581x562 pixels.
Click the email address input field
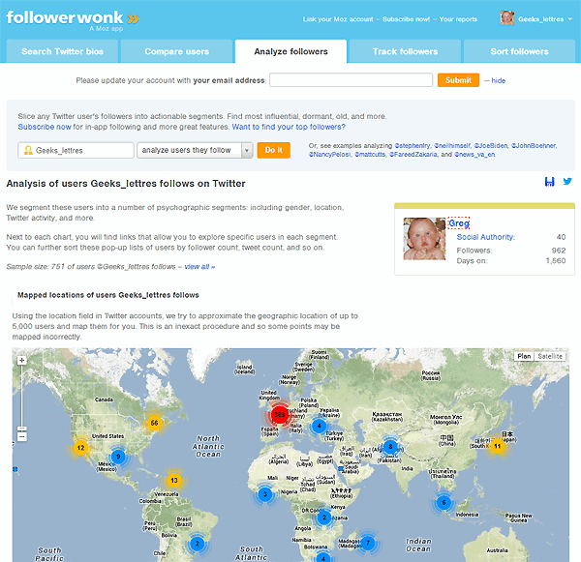pos(351,80)
